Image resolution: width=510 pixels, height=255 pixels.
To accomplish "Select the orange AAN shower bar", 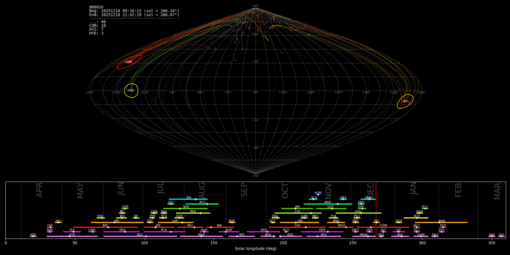I will pyautogui.click(x=441, y=222).
